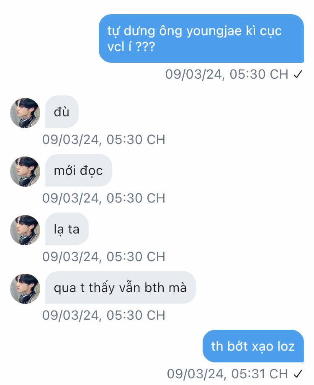The height and width of the screenshot is (385, 314).
Task: Tap the blue 'th bớt xạo loz' bubble
Action: [x=253, y=346]
